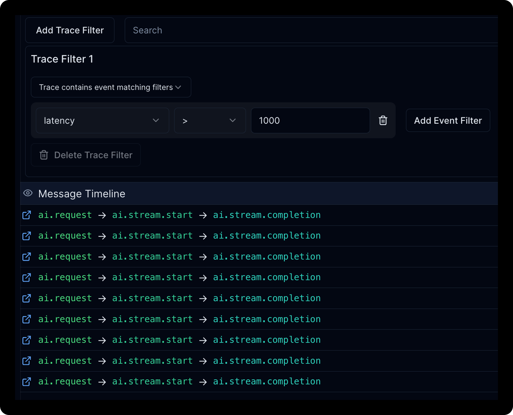Screen dimensions: 513x415
Task: Open the fifth trace row's external link icon
Action: (27, 298)
